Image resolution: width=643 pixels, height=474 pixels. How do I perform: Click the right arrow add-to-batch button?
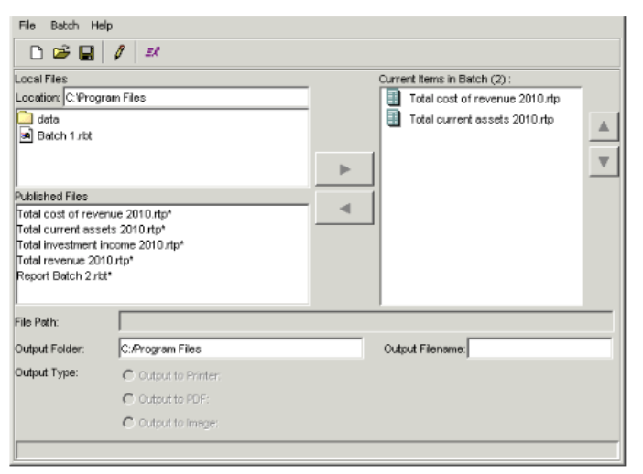(x=343, y=170)
